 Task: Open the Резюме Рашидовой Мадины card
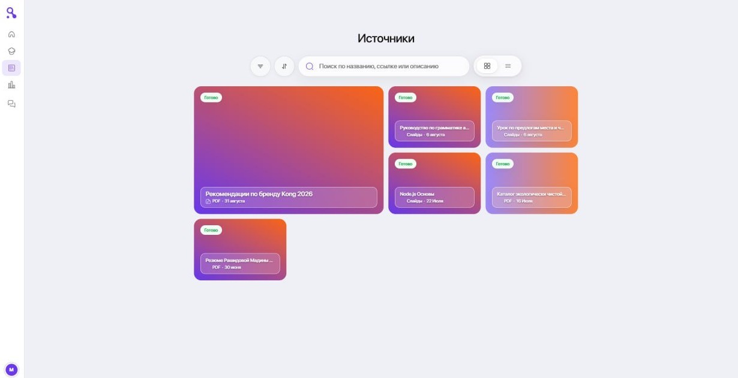pyautogui.click(x=240, y=249)
